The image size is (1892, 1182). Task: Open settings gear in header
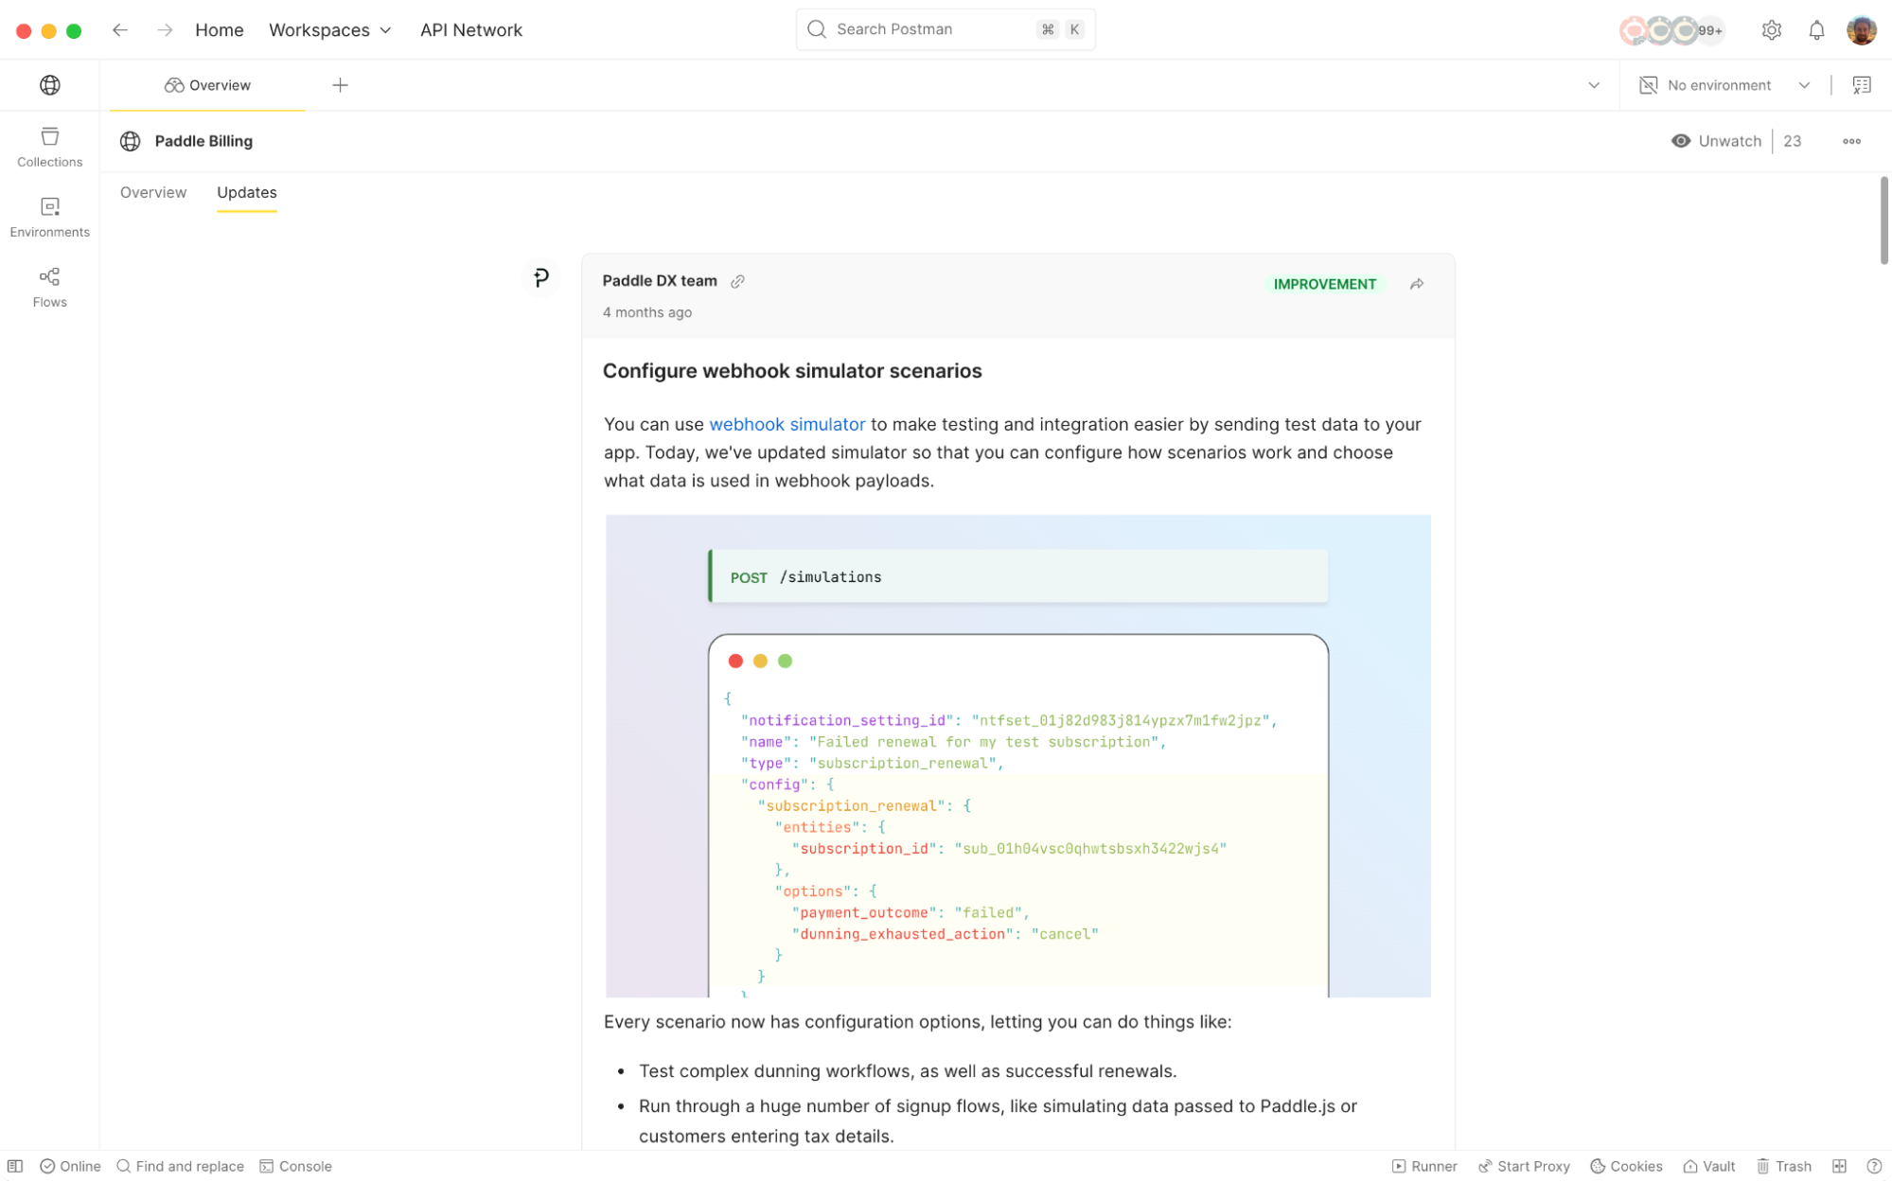pyautogui.click(x=1771, y=30)
